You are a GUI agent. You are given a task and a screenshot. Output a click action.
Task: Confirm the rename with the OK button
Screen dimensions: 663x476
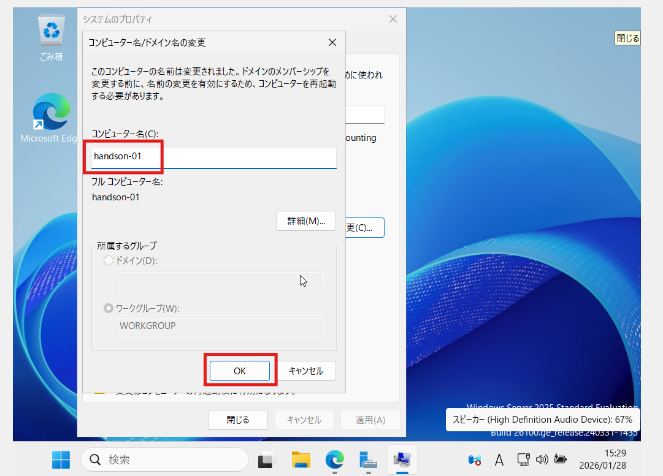(x=240, y=371)
